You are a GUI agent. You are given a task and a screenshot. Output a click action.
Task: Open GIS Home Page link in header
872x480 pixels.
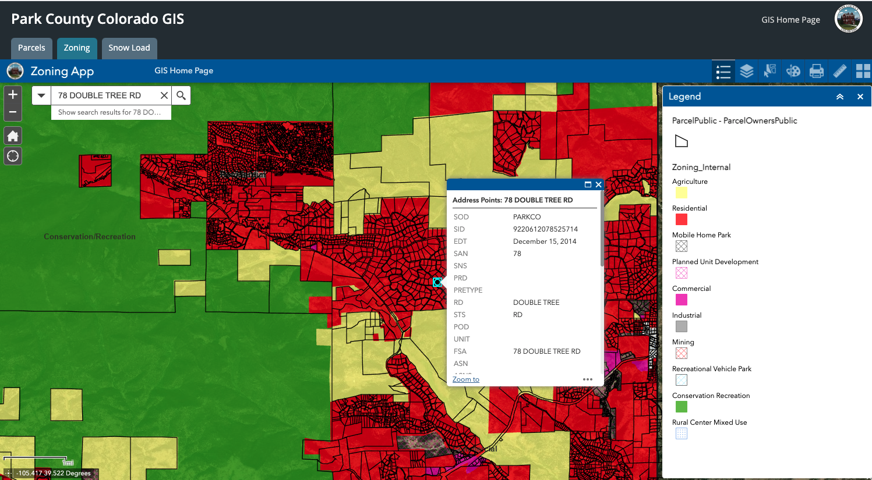click(790, 20)
